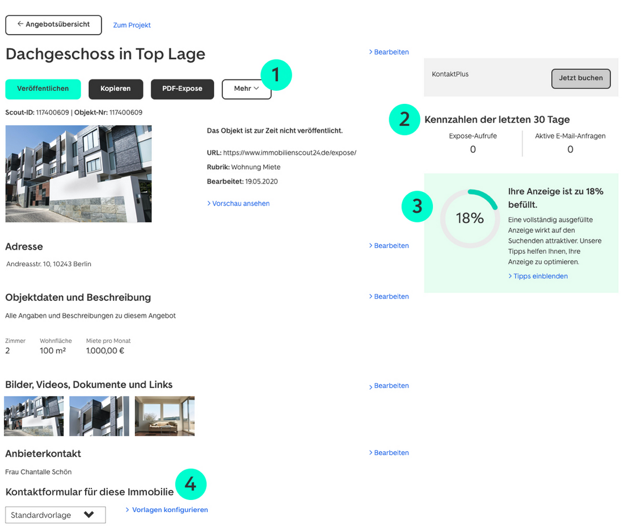Screen dimensions: 632x530
Task: Click Bearbeiten next to Adresse
Action: pyautogui.click(x=389, y=246)
